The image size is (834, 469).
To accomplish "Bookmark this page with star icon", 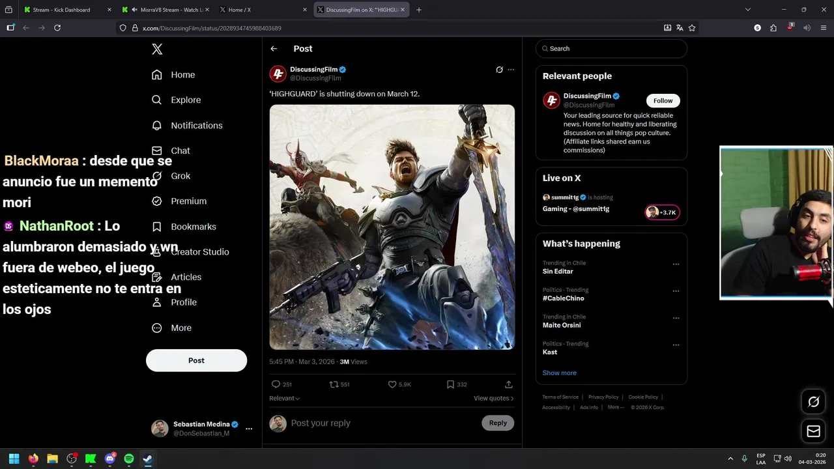I will 692,28.
